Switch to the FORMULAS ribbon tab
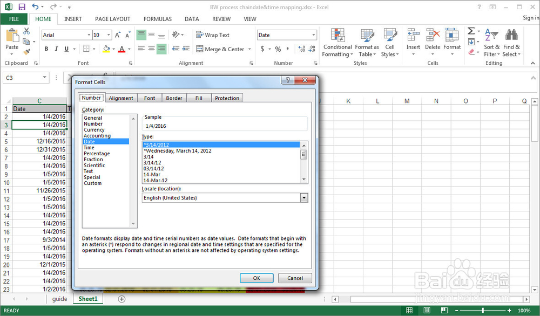 click(157, 19)
